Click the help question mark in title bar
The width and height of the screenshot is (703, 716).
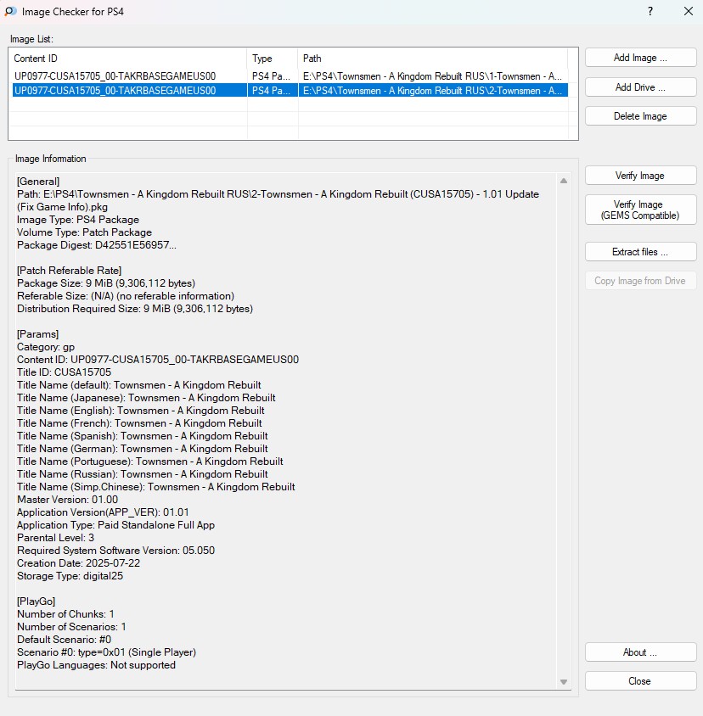coord(650,11)
